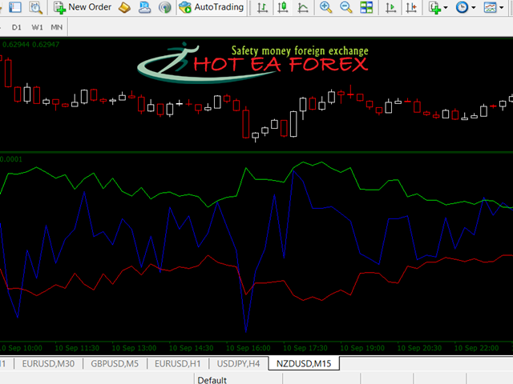
Task: Zoom in on the chart
Action: tap(325, 7)
